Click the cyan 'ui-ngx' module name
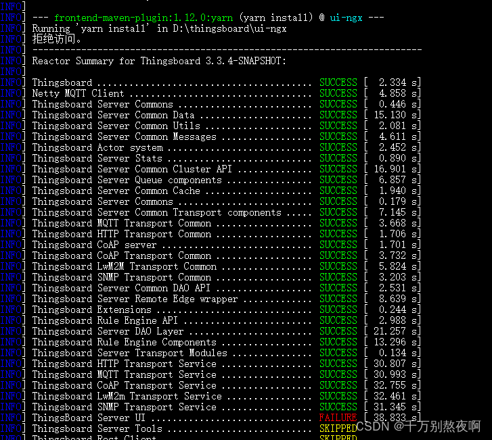 [346, 18]
